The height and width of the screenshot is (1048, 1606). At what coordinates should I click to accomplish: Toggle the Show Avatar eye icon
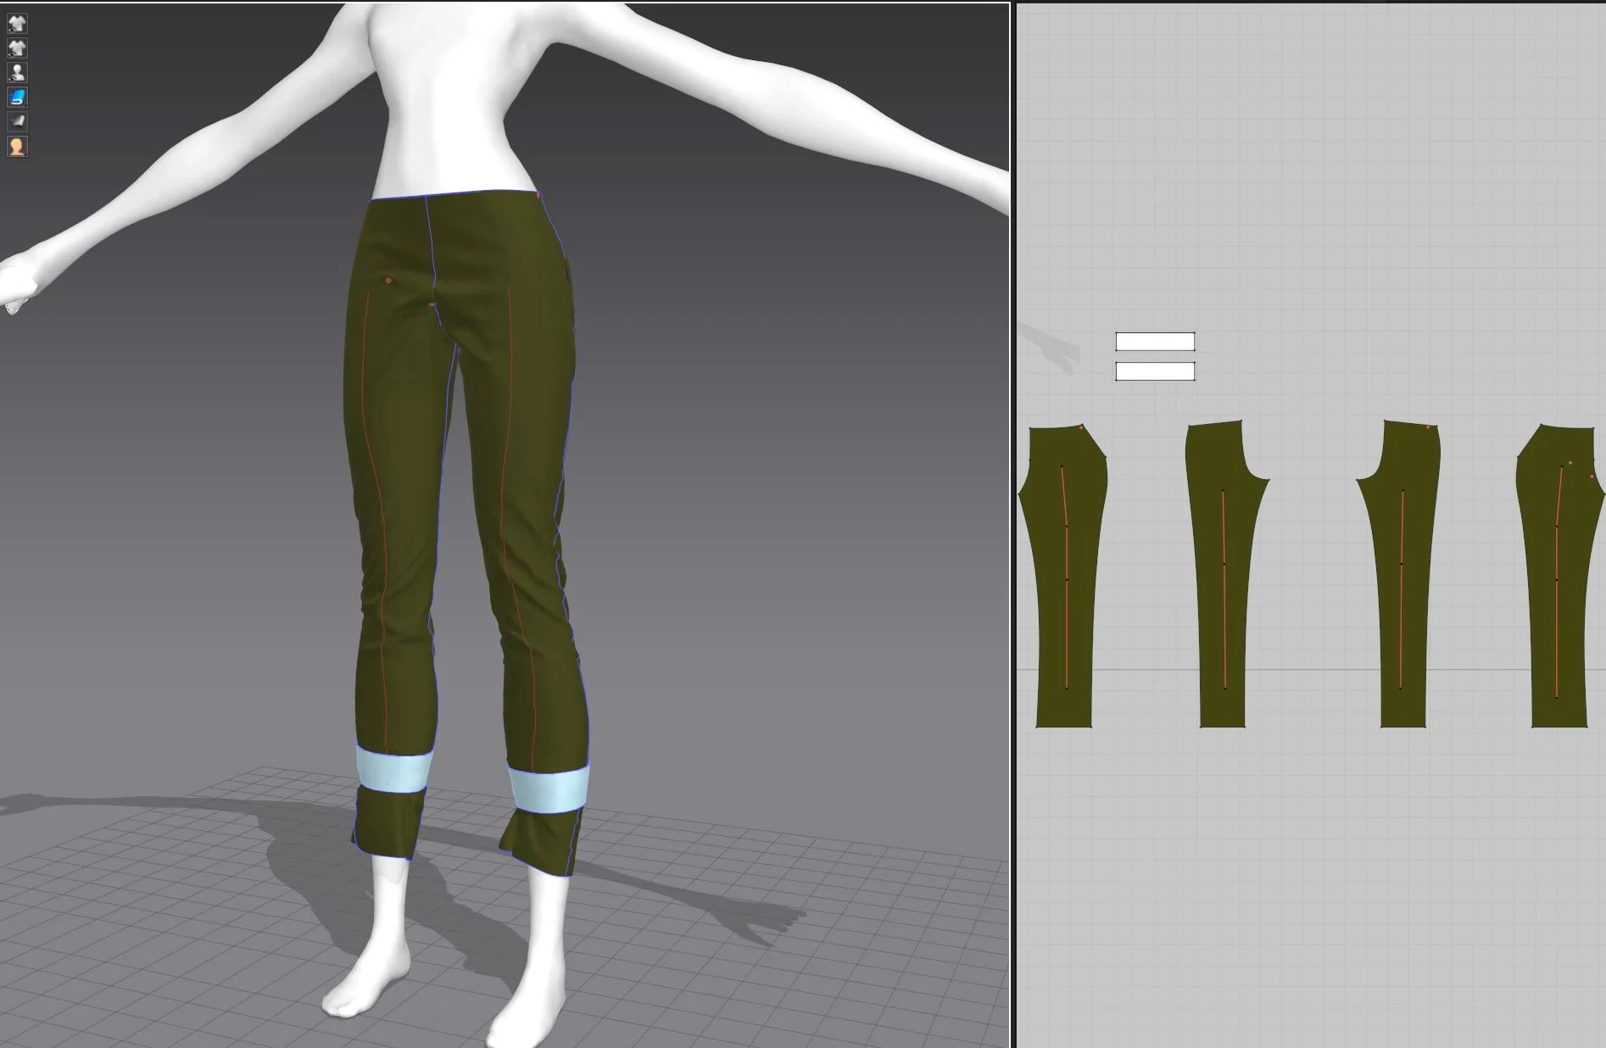click(x=17, y=72)
